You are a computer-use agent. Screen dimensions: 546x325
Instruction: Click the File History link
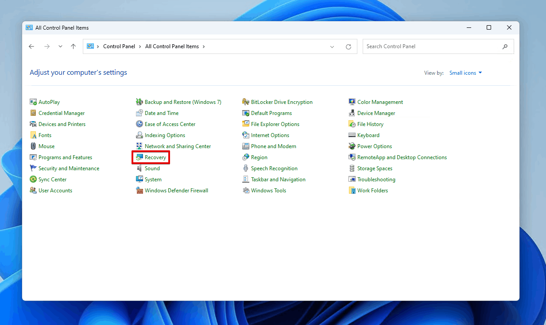(370, 124)
